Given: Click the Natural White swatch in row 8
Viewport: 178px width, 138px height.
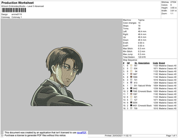Looking at the screenshot, I should tap(131, 85).
